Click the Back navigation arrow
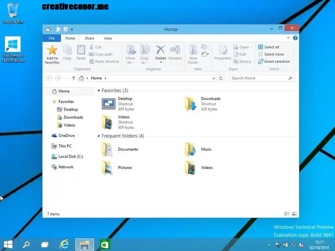The height and width of the screenshot is (251, 335). click(49, 78)
